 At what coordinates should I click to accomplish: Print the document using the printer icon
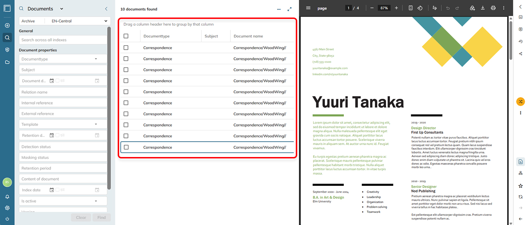493,8
